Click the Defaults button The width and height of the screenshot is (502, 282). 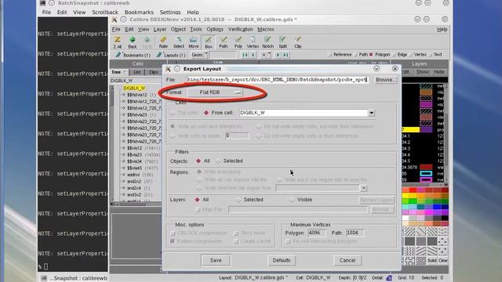coord(282,260)
